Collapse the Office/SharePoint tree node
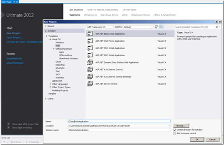This screenshot has height=145, width=224. coord(54,49)
